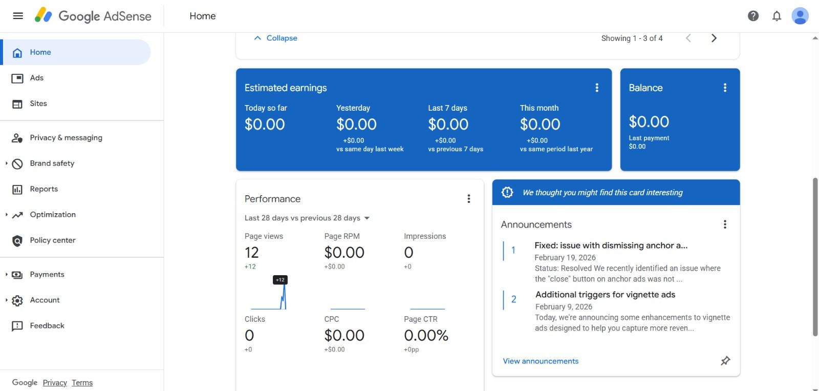Open the main hamburger menu

click(18, 16)
